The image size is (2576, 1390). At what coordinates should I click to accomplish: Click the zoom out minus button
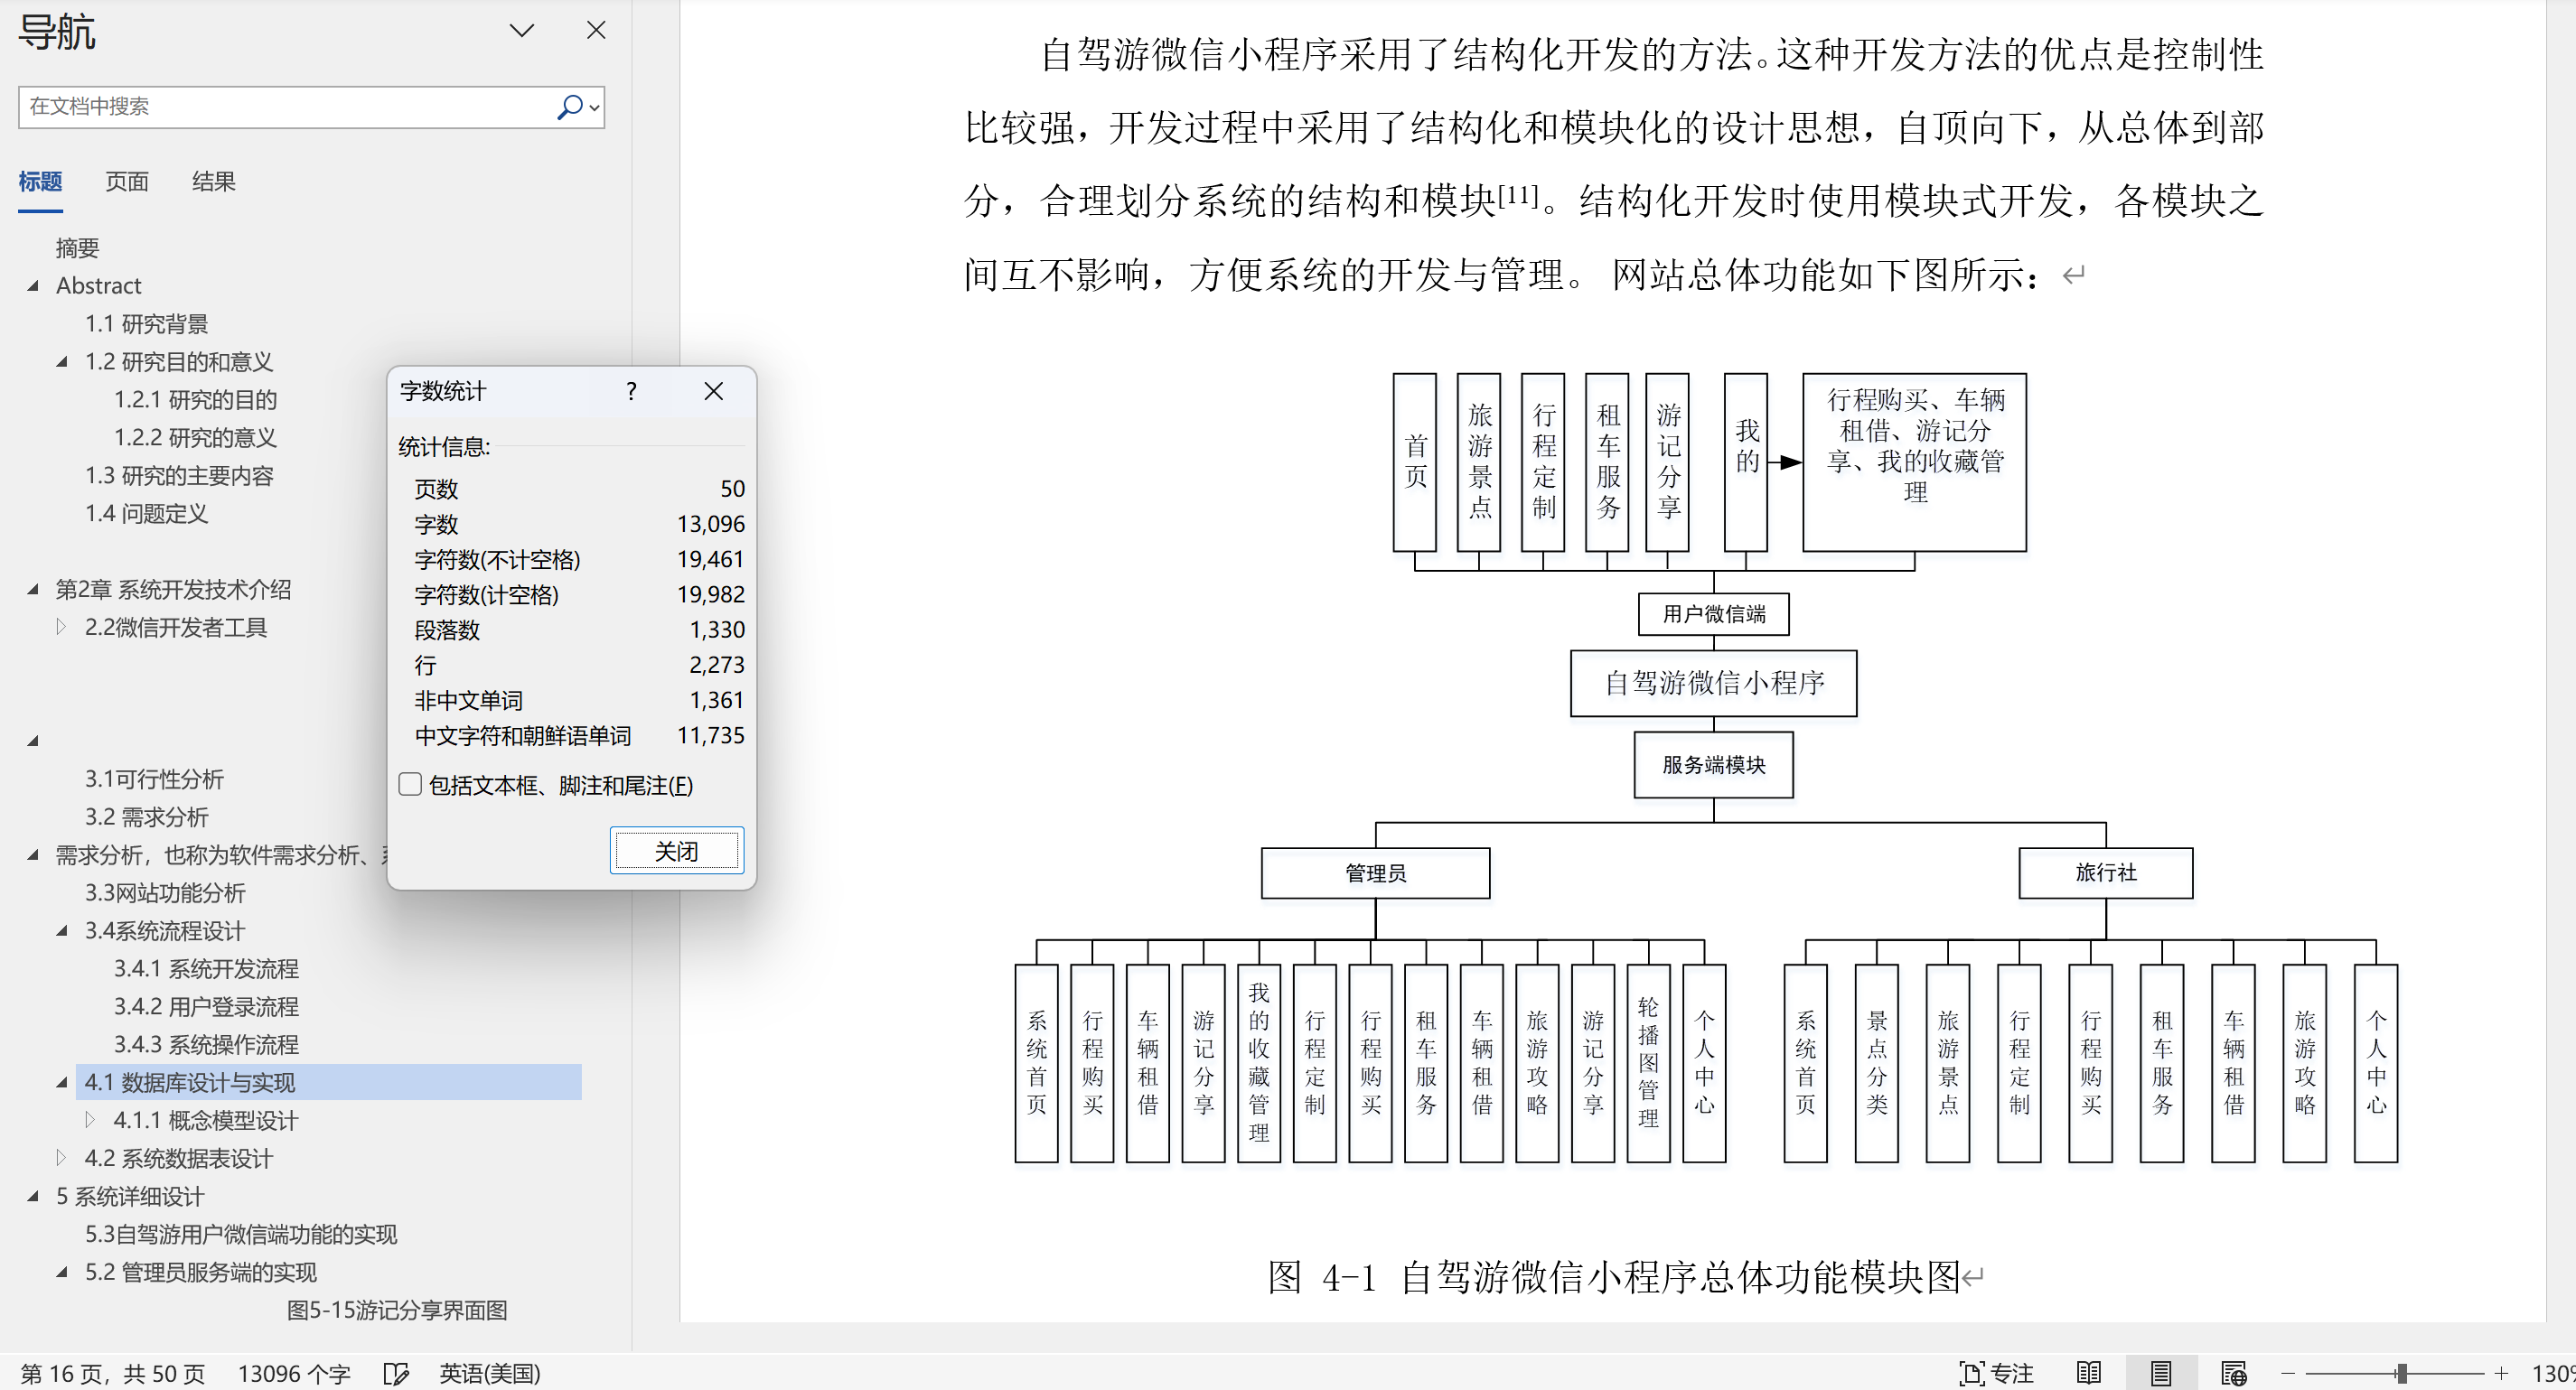click(x=2287, y=1373)
